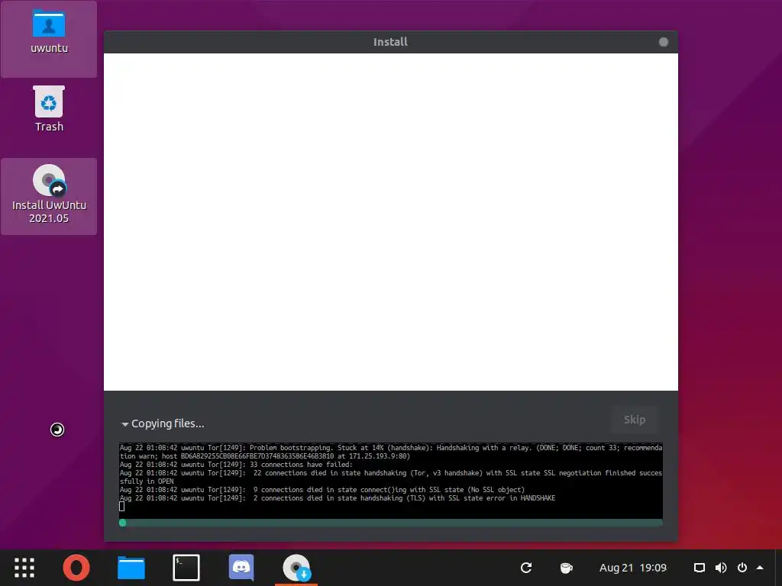
Task: Click the log line about 2 connections died
Action: pos(338,497)
